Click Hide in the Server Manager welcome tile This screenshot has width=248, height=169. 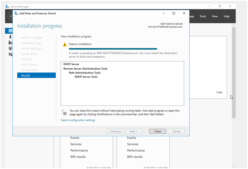[219, 92]
